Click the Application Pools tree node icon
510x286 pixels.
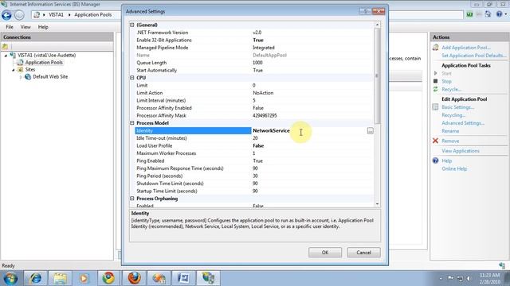click(x=21, y=62)
